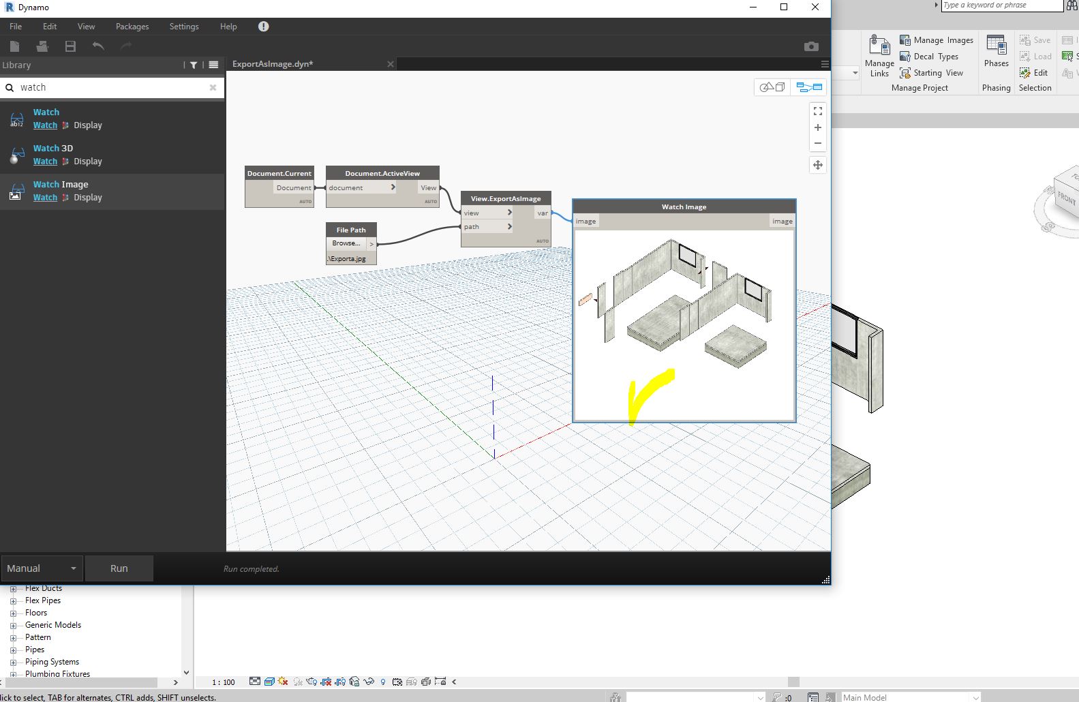The height and width of the screenshot is (702, 1079).
Task: Close the ExportAsImage.dyn tab
Action: (x=391, y=64)
